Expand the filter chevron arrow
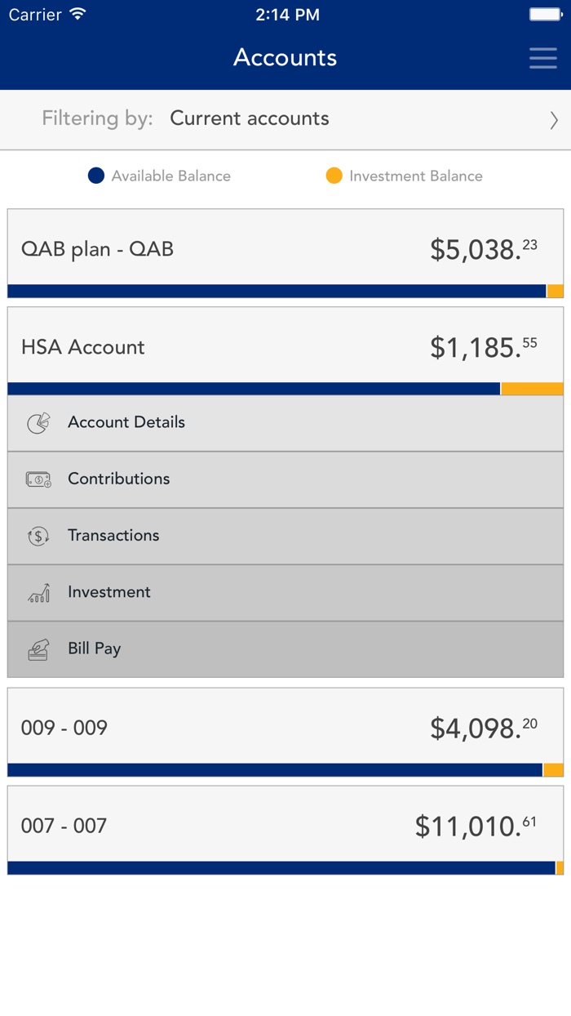571x1016 pixels. click(x=554, y=120)
